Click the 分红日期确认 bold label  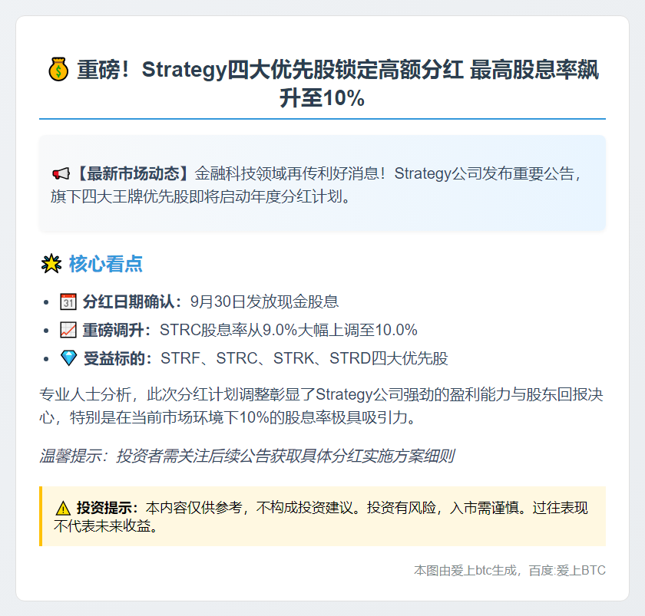pyautogui.click(x=132, y=301)
